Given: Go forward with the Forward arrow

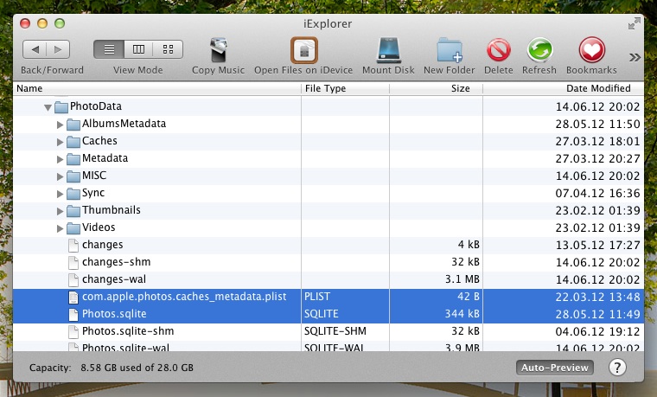Looking at the screenshot, I should coord(58,49).
